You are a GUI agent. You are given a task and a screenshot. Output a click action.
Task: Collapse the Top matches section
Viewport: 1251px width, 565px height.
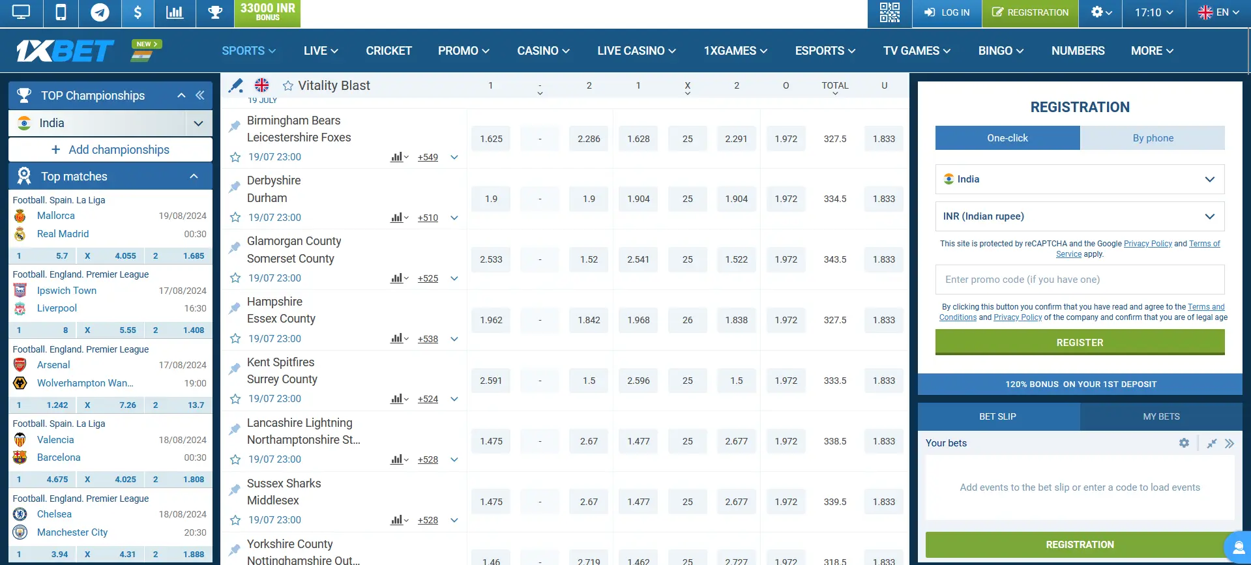click(194, 176)
